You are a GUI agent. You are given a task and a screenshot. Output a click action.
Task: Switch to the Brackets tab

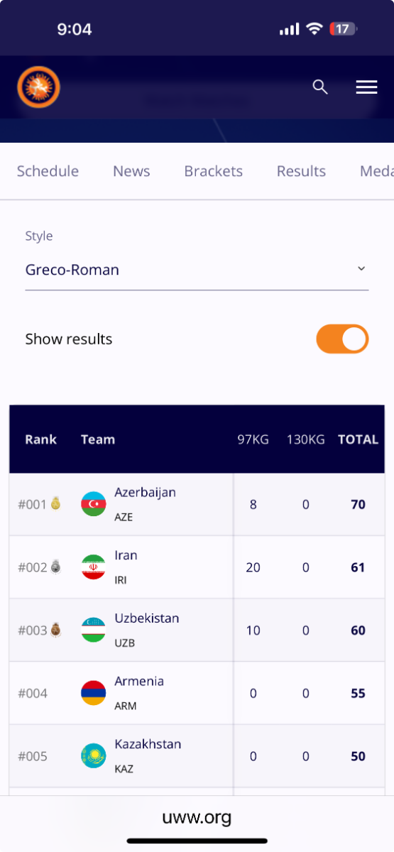click(213, 171)
